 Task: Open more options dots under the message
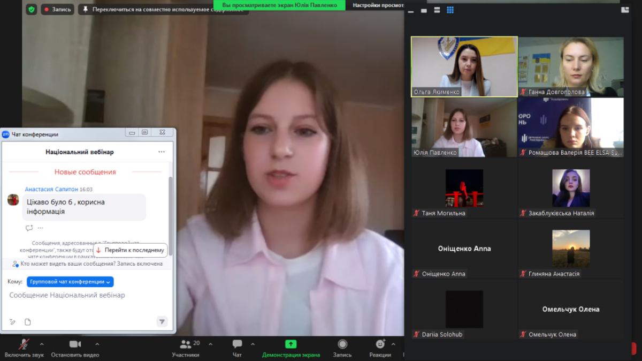[40, 228]
